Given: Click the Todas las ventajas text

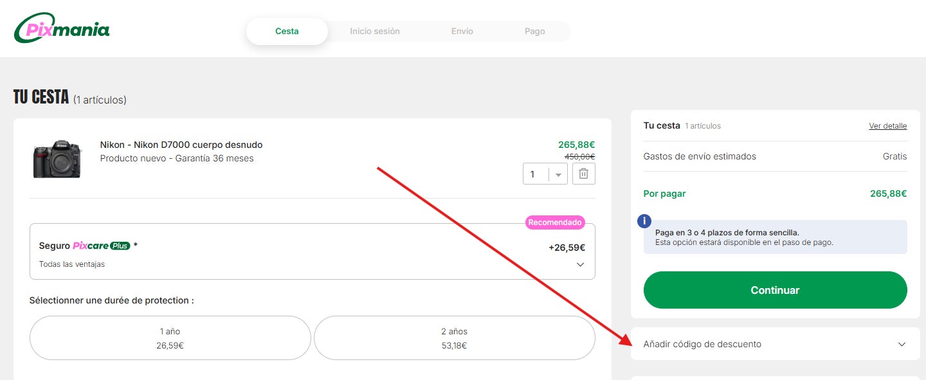Looking at the screenshot, I should click(x=72, y=264).
